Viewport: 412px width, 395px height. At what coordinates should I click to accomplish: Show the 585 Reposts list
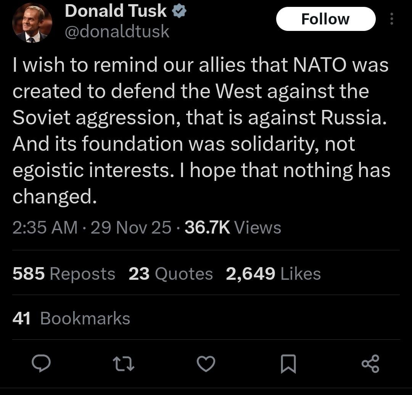pyautogui.click(x=64, y=274)
